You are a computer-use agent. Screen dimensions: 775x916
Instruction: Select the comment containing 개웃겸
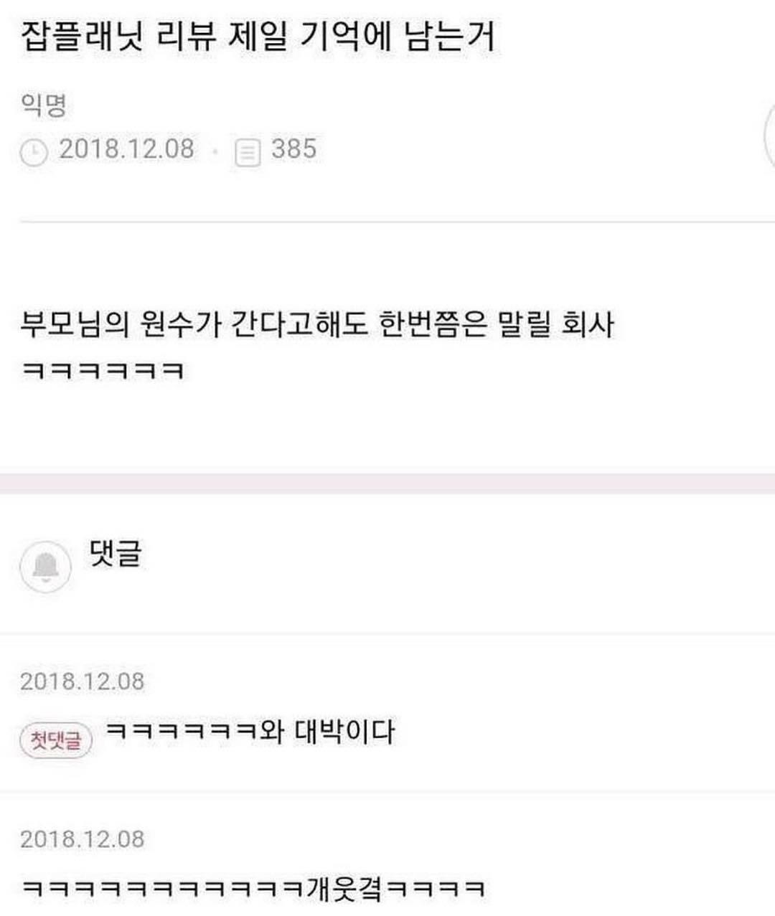[253, 889]
